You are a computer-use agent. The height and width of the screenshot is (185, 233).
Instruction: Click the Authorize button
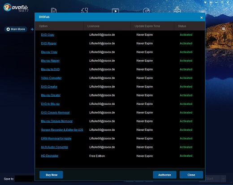coord(164,175)
